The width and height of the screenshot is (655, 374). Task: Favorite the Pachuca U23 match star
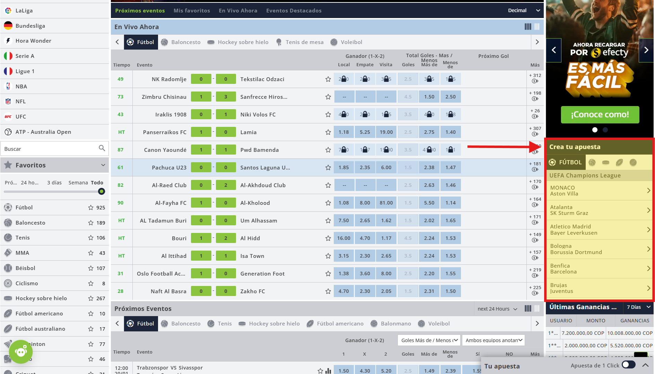[328, 167]
